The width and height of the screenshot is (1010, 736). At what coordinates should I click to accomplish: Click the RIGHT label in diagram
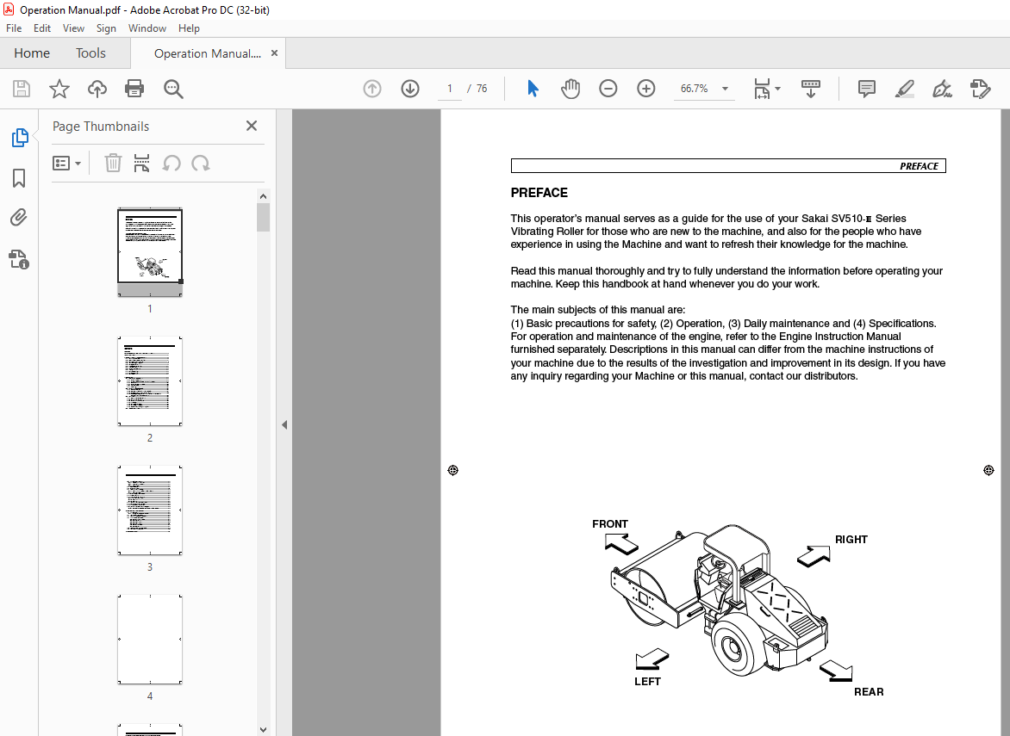click(x=851, y=540)
